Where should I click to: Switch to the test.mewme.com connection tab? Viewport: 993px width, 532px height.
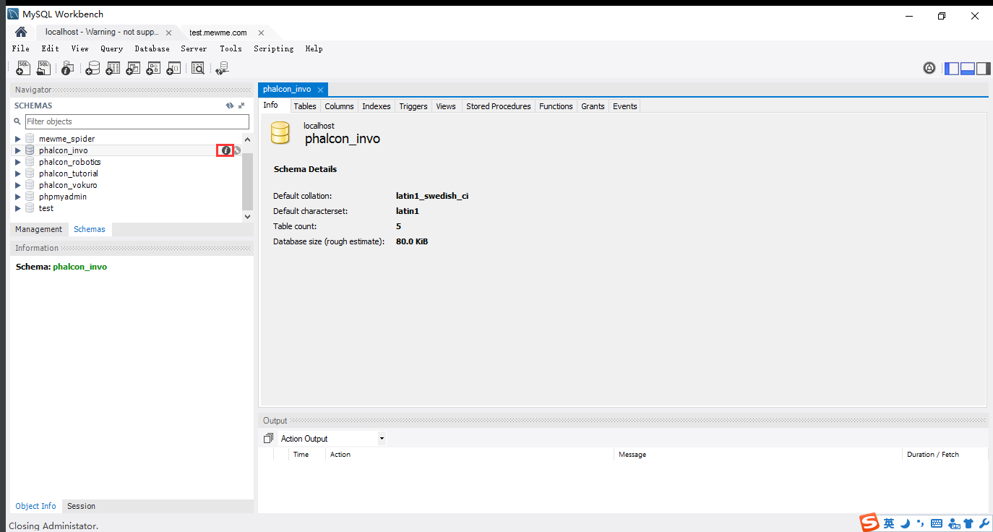point(218,33)
